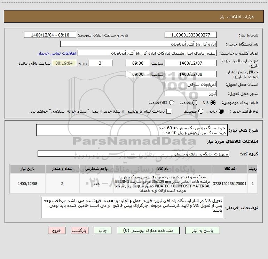The image size is (268, 259).
Task: Select the کالا radio button
Action: pos(213,103)
